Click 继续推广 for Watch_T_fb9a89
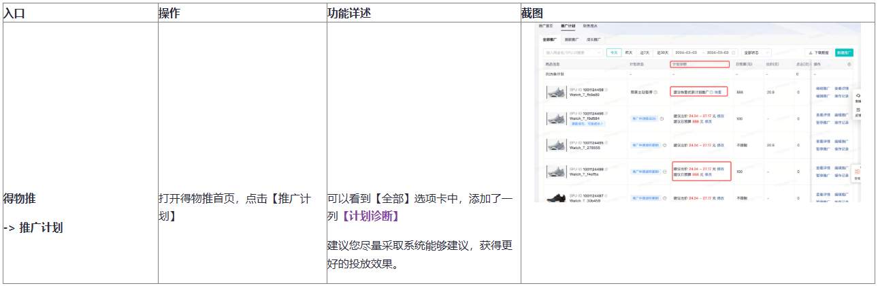 823,89
